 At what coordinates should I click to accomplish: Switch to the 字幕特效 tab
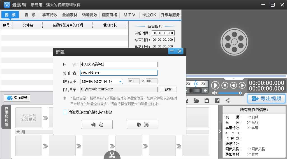50,15
